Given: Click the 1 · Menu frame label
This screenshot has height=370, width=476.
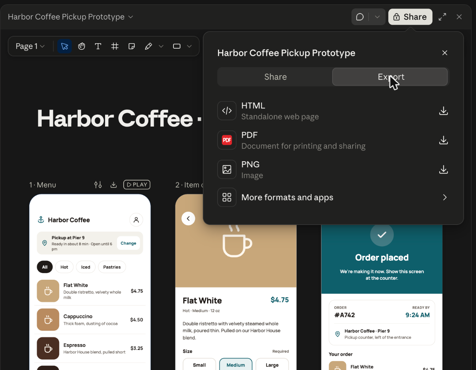Looking at the screenshot, I should click(42, 185).
